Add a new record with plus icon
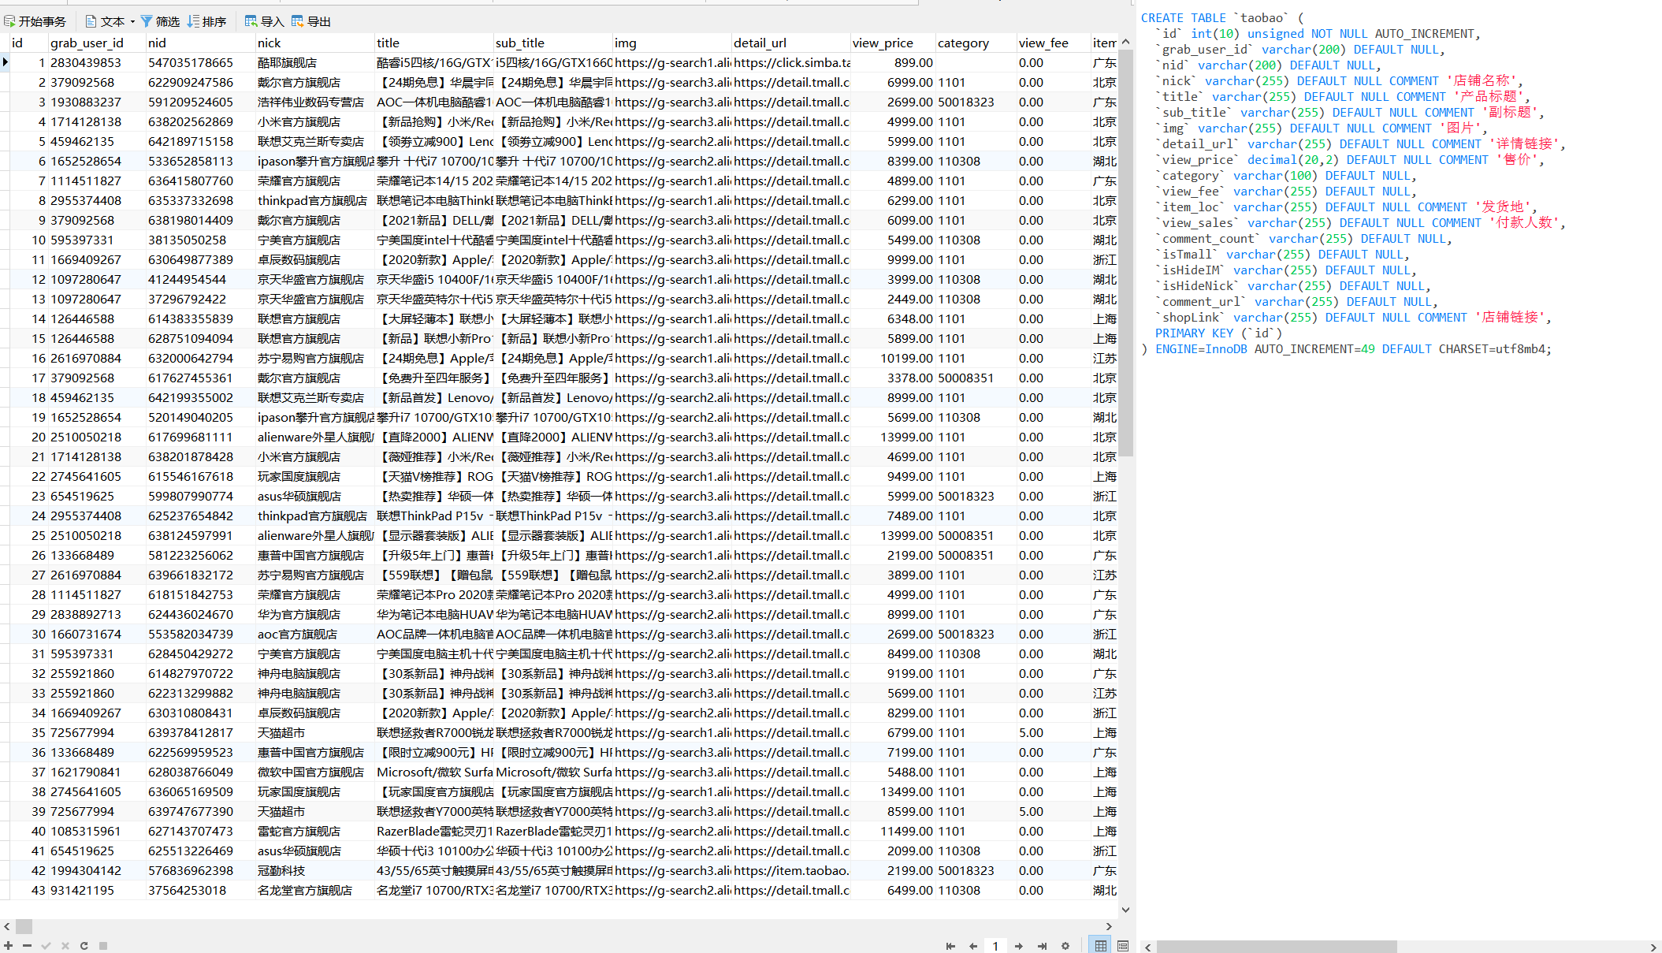The image size is (1662, 953). click(8, 945)
